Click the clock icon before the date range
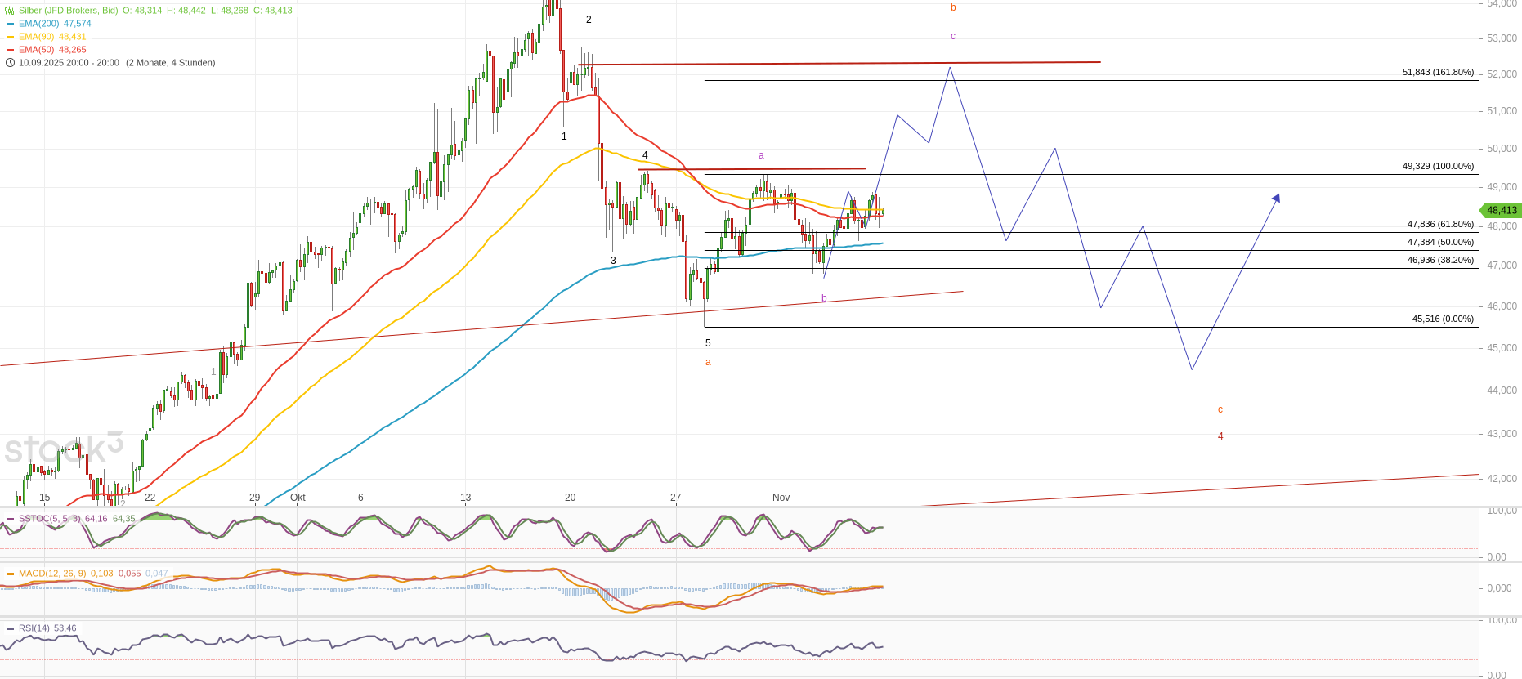 [x=10, y=63]
